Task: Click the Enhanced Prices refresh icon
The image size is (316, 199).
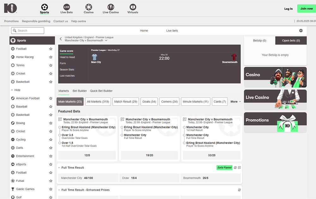Action: (x=240, y=190)
